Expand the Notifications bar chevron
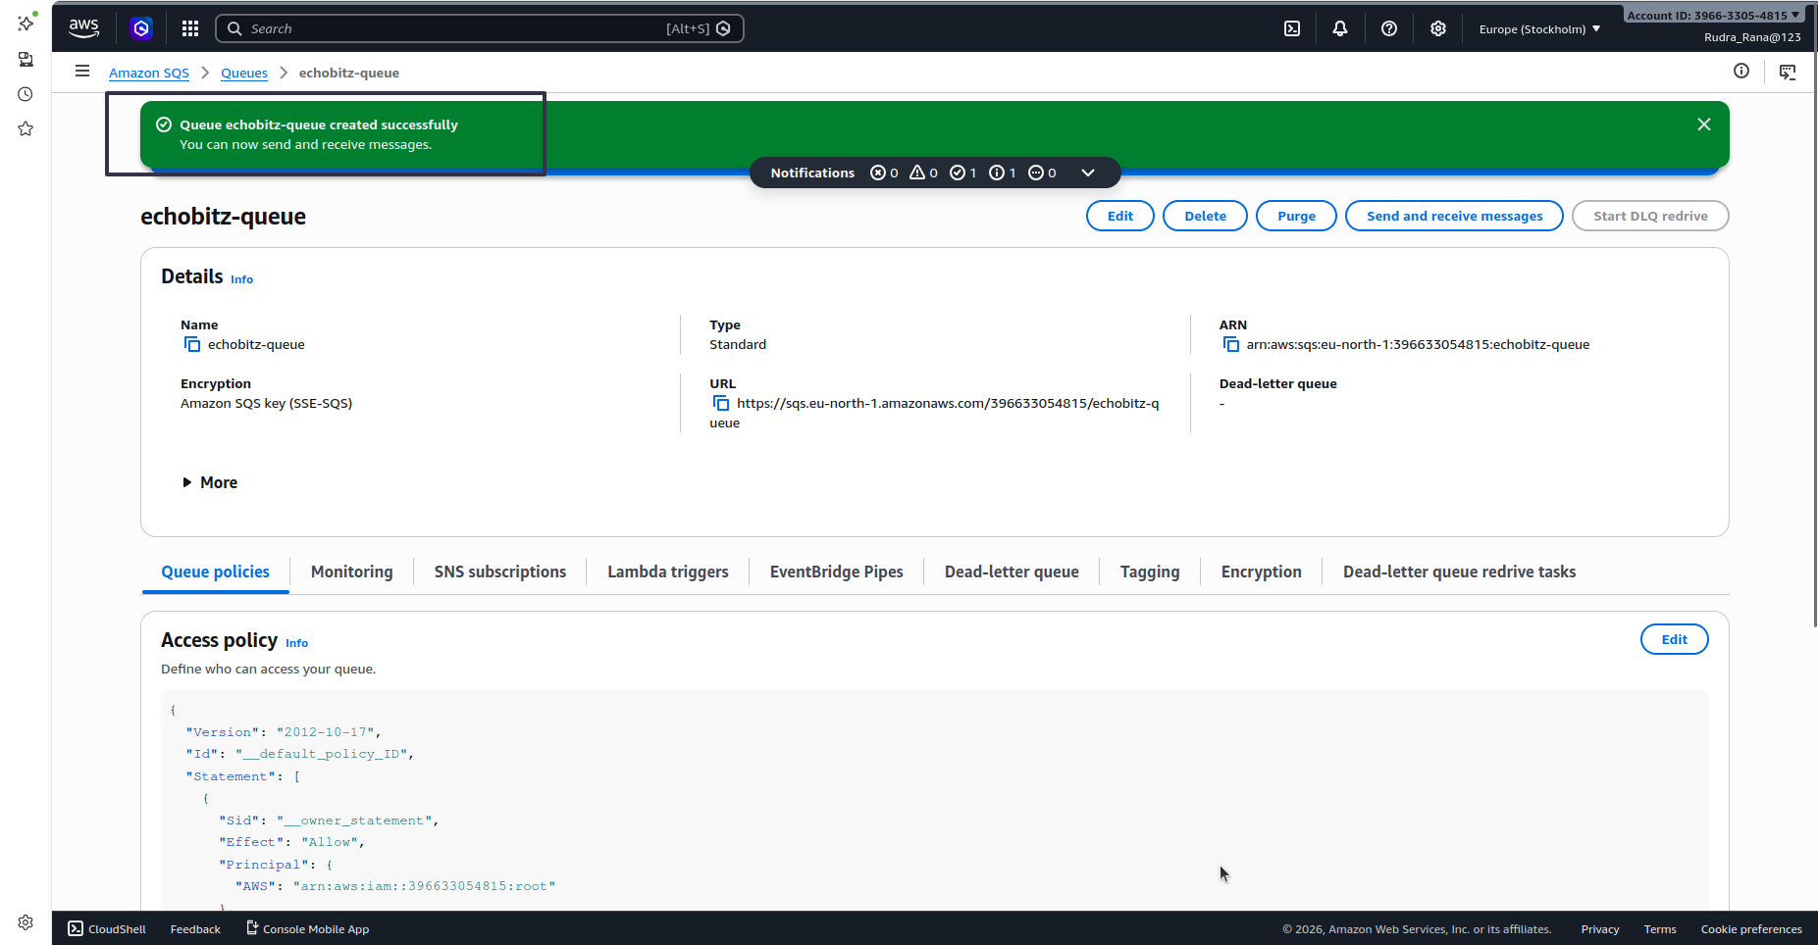Screen dimensions: 1818x945 [x=1088, y=173]
